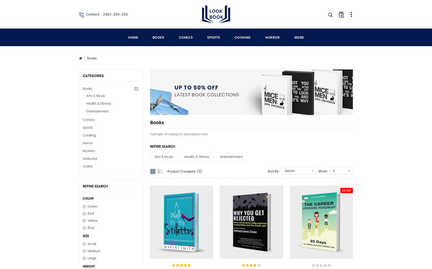Check the Green color filter
Screen dimensions: 432x269
coord(84,207)
